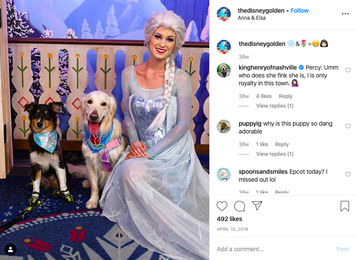
Task: Open the three-dot more options menu
Action: pyautogui.click(x=345, y=14)
